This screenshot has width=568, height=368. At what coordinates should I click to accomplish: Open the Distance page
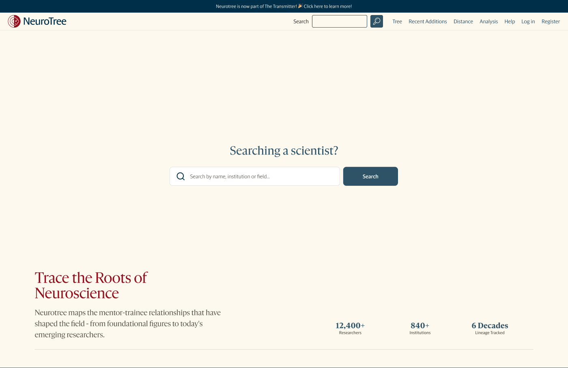click(463, 22)
